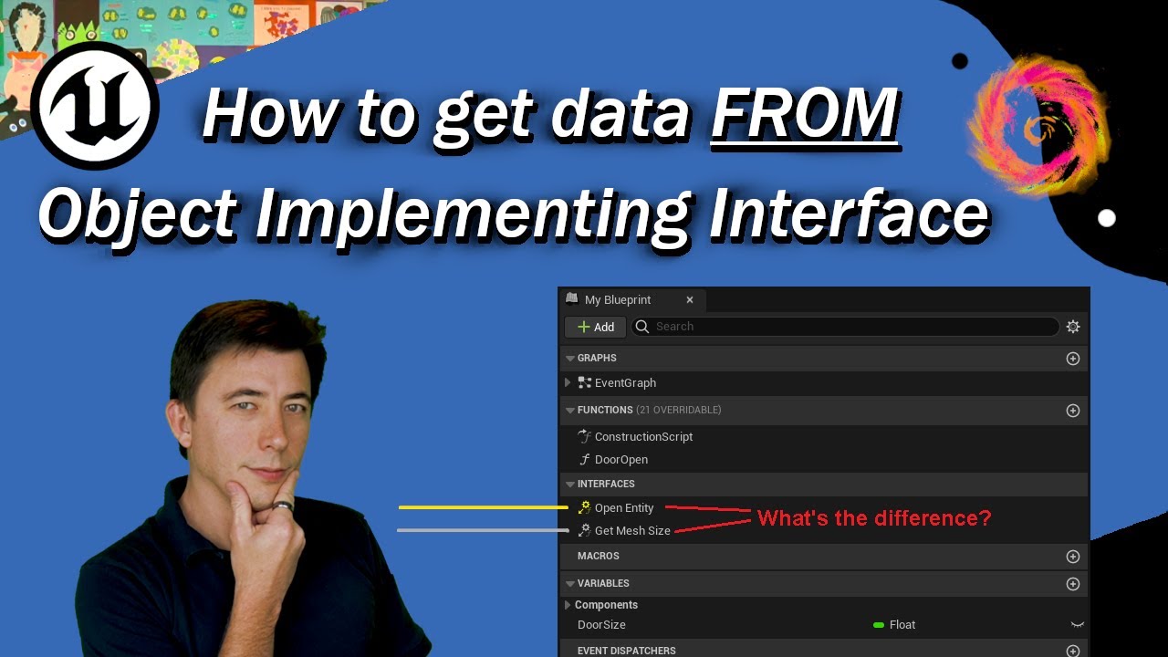
Task: Select the DoorSize variable
Action: tap(601, 625)
